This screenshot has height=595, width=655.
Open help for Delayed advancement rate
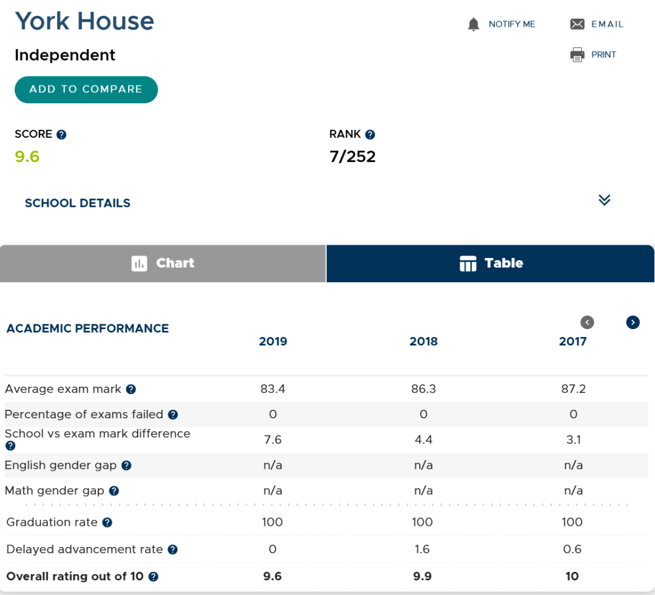pos(172,549)
